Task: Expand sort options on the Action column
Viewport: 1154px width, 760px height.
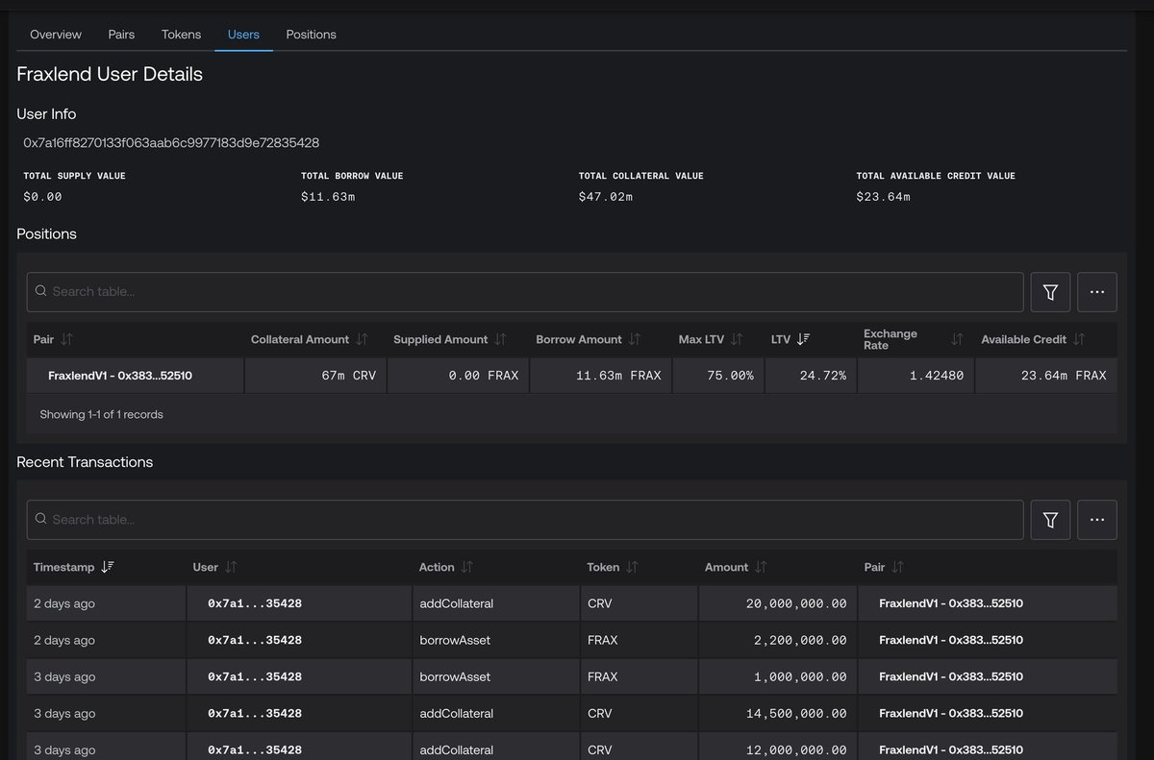Action: click(x=468, y=567)
